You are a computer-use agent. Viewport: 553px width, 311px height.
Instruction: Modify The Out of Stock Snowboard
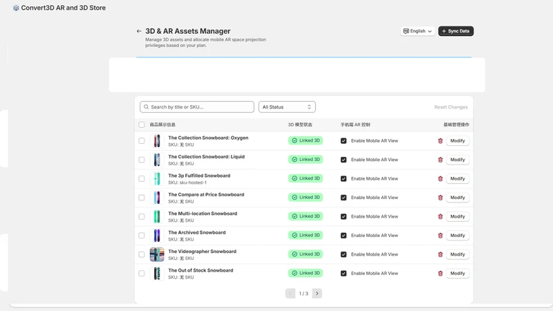pyautogui.click(x=458, y=273)
